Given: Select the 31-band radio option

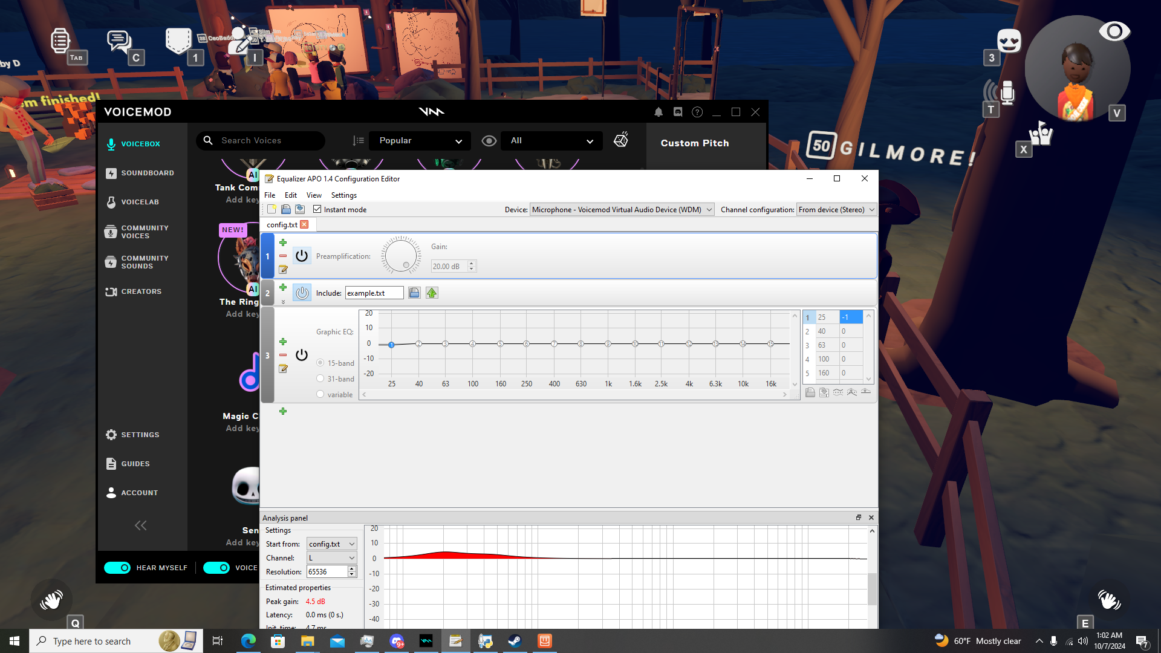Looking at the screenshot, I should (320, 378).
